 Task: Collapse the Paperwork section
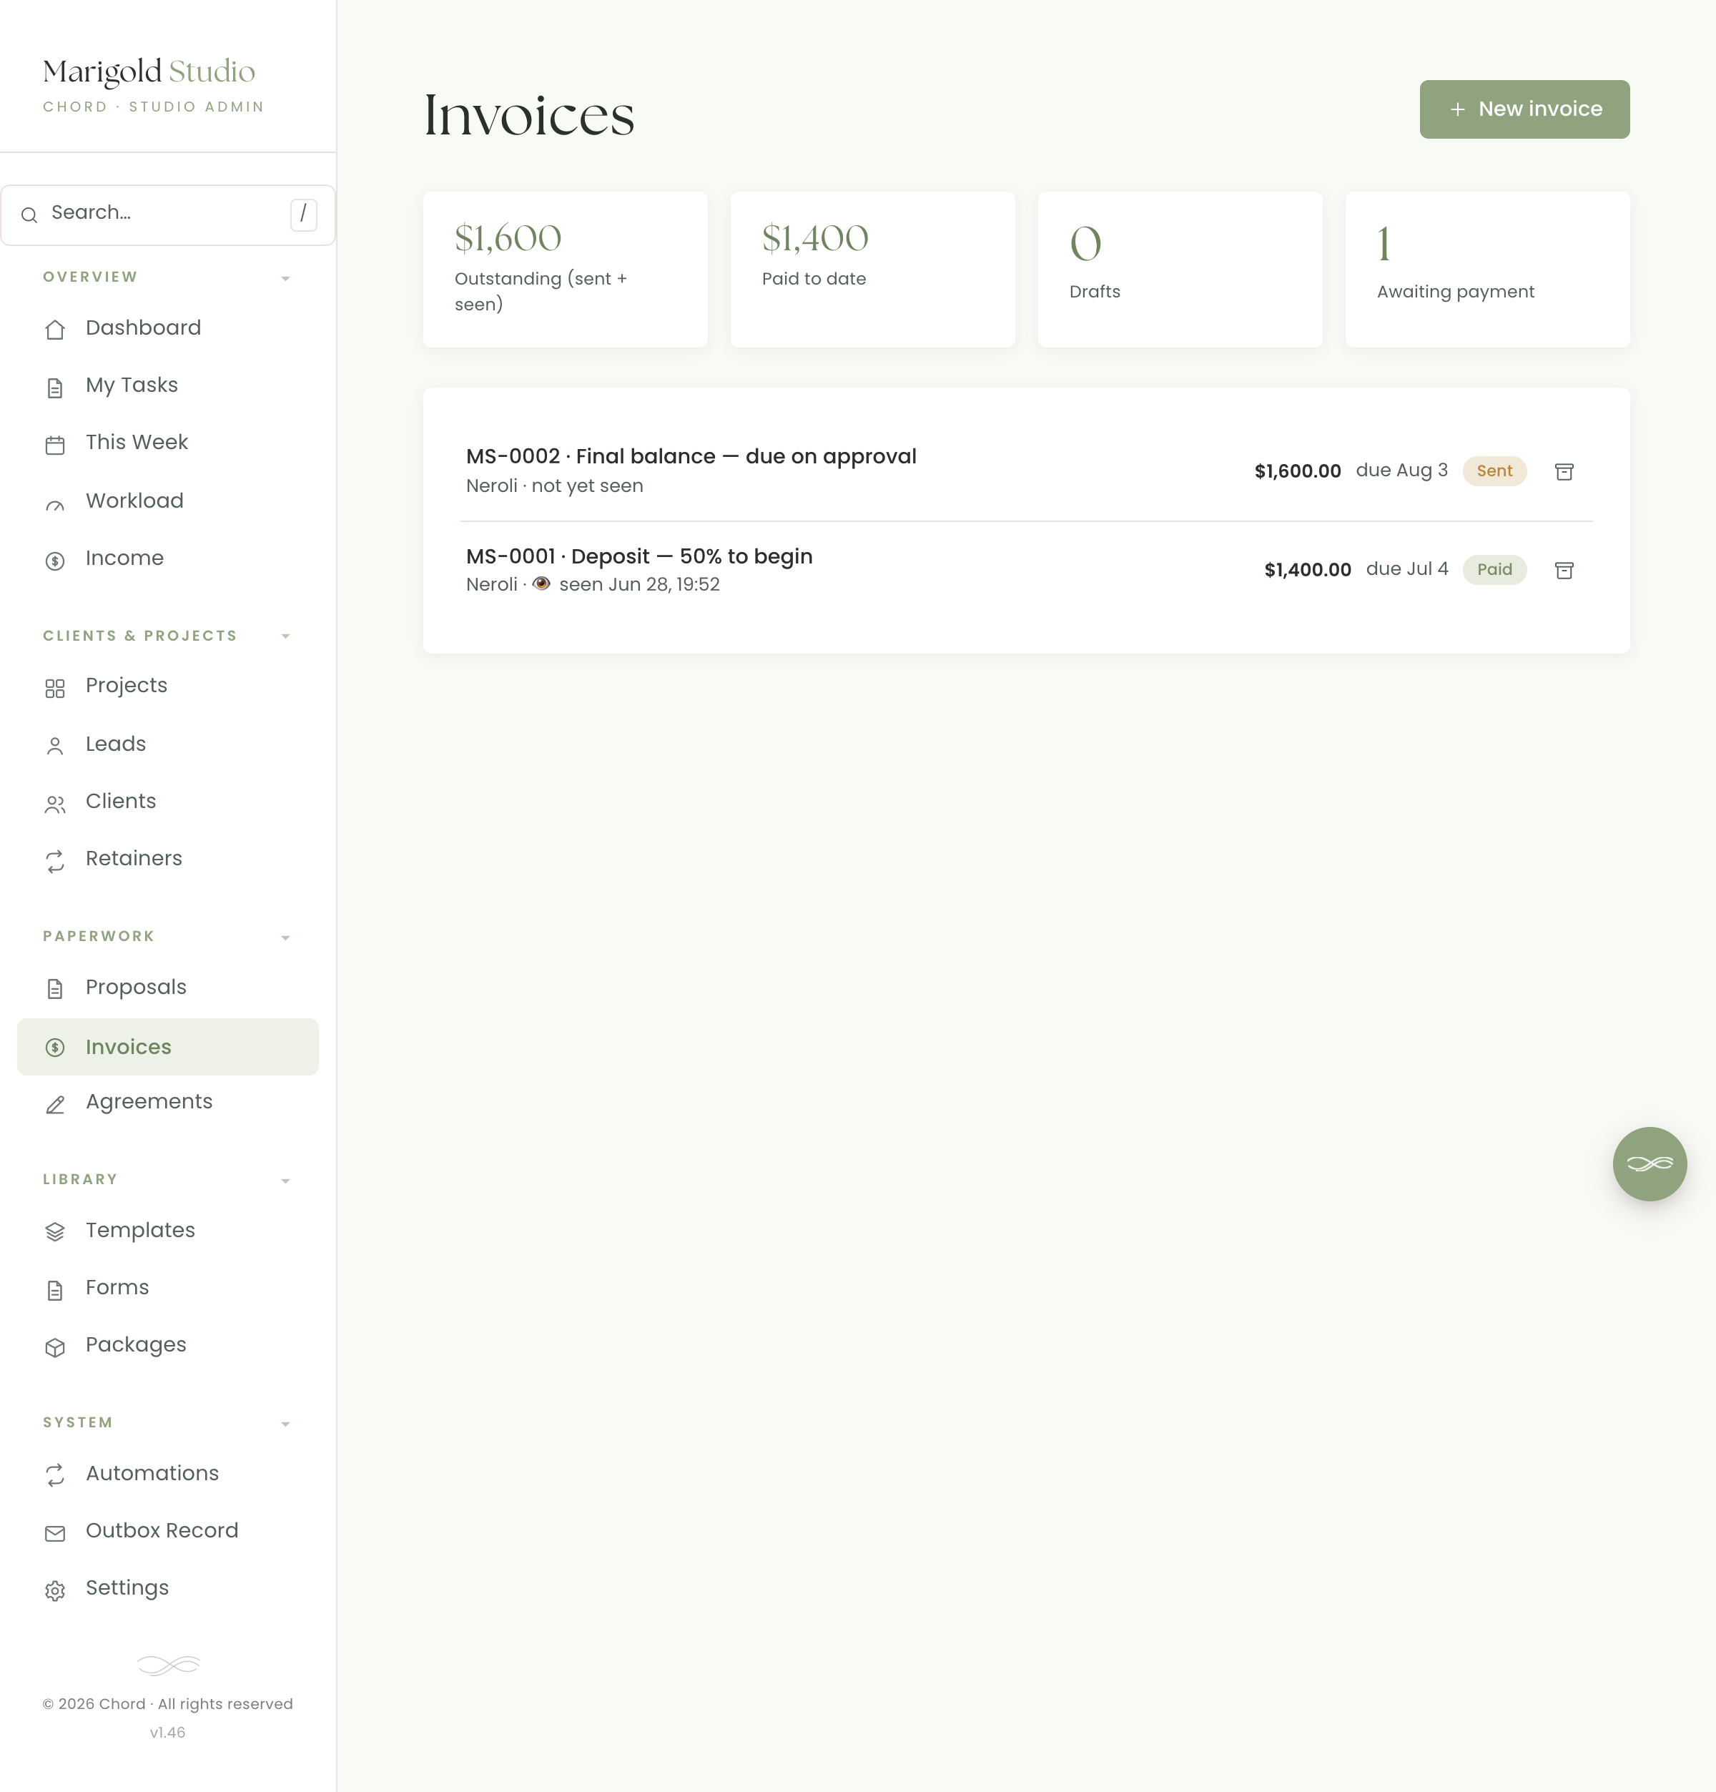pyautogui.click(x=285, y=937)
